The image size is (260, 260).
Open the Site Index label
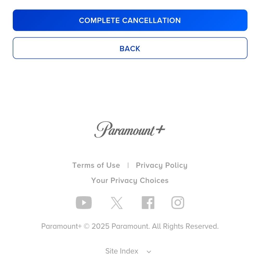(x=122, y=251)
